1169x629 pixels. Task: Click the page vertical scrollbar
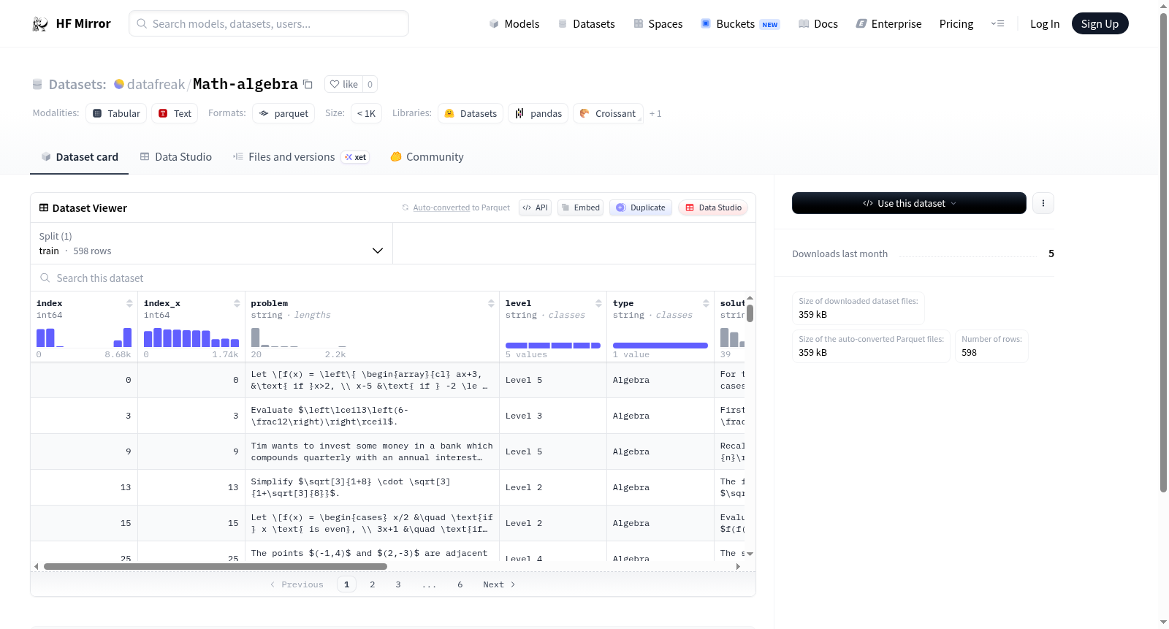pyautogui.click(x=1164, y=252)
